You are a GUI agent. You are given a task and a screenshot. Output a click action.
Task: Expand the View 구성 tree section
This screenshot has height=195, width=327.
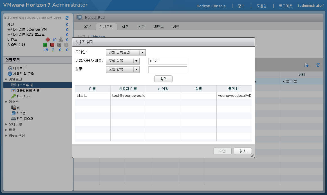(x=6, y=136)
